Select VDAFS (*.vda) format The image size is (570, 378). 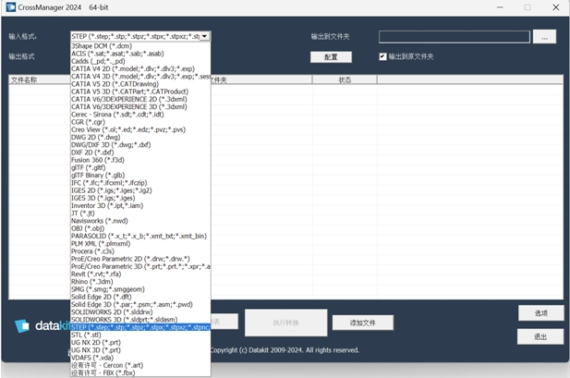pos(140,358)
